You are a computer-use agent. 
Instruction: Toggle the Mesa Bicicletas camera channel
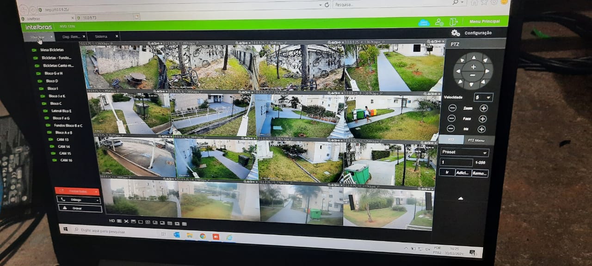[x=34, y=50]
